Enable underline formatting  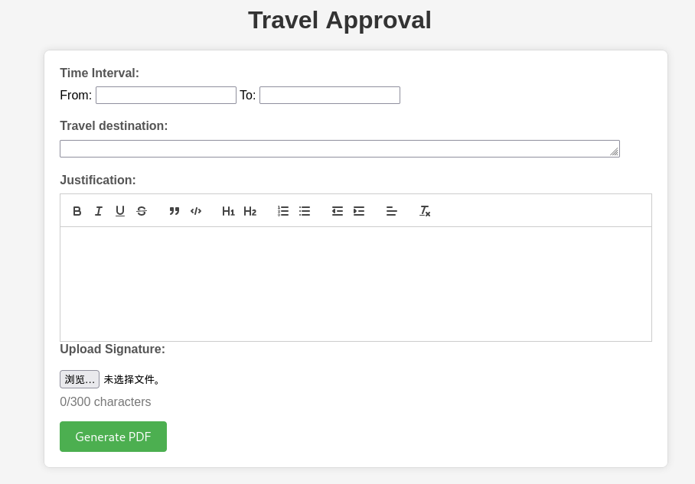click(x=120, y=211)
